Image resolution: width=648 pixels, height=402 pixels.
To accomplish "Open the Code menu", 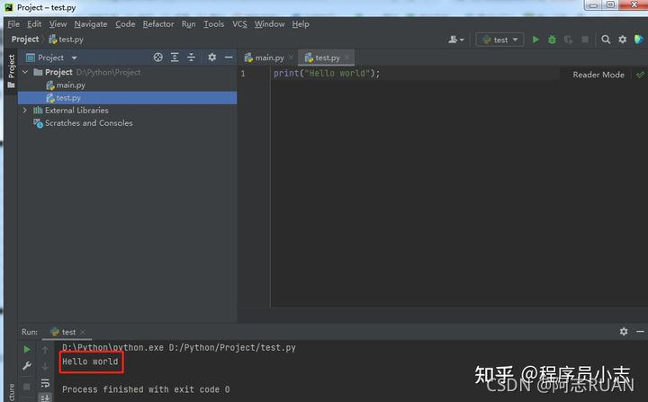I will point(125,24).
